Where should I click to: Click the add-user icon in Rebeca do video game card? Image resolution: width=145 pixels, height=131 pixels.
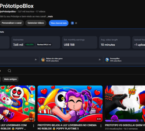[x=99, y=60]
